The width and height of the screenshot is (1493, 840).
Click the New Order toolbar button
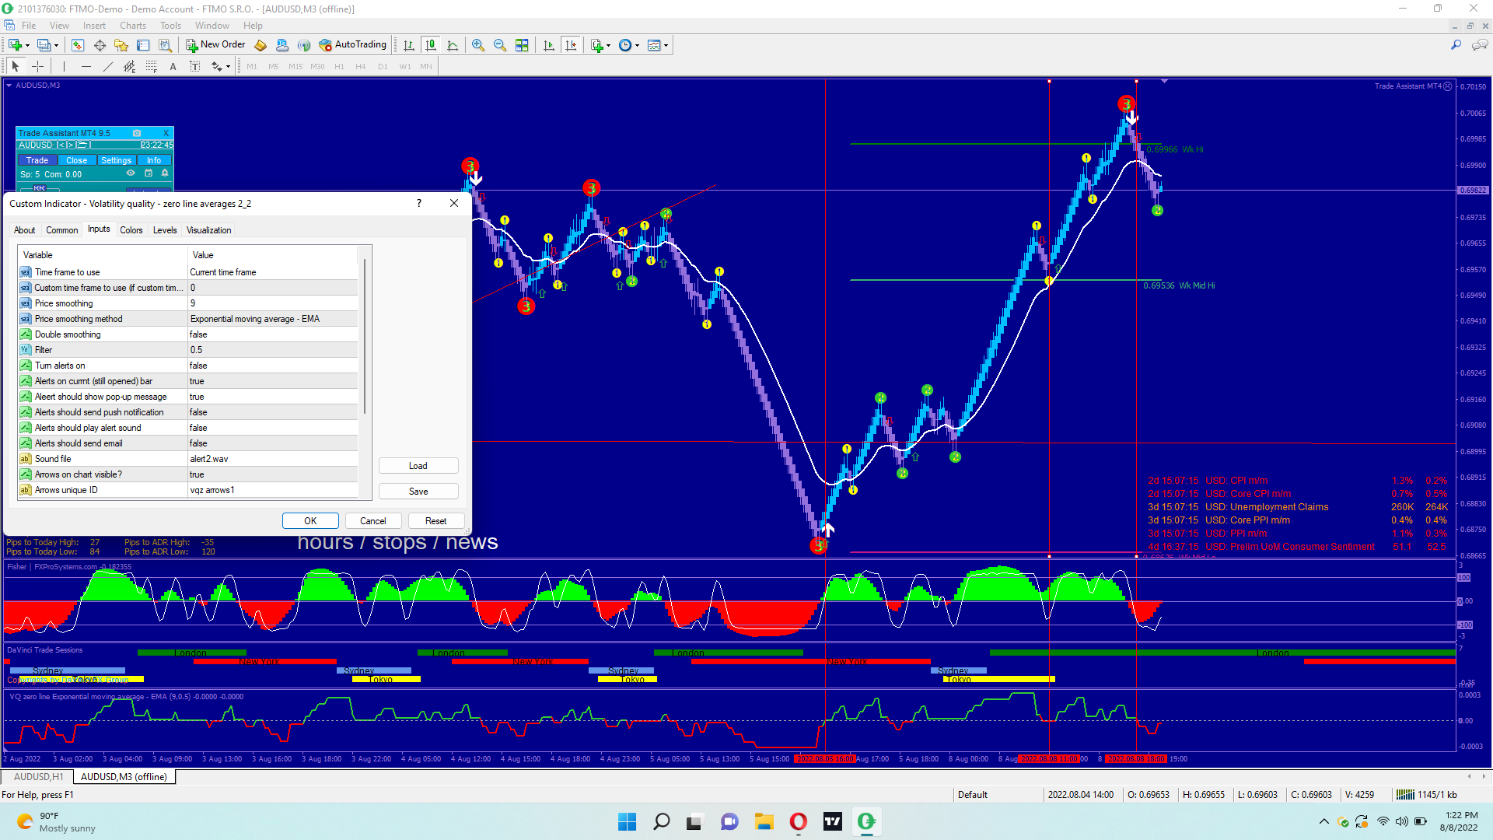click(x=215, y=45)
